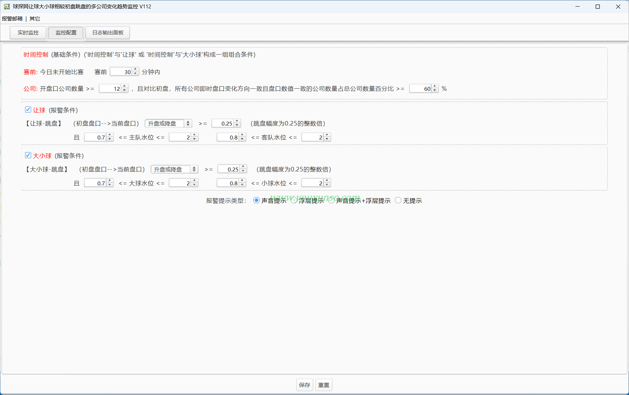This screenshot has height=395, width=629.
Task: Switch to the 监控配置 tab
Action: coord(66,33)
